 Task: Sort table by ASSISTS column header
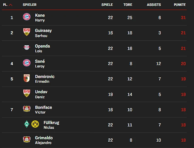[x=154, y=5]
